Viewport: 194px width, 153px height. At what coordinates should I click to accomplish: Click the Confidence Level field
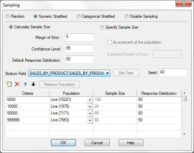click(79, 48)
